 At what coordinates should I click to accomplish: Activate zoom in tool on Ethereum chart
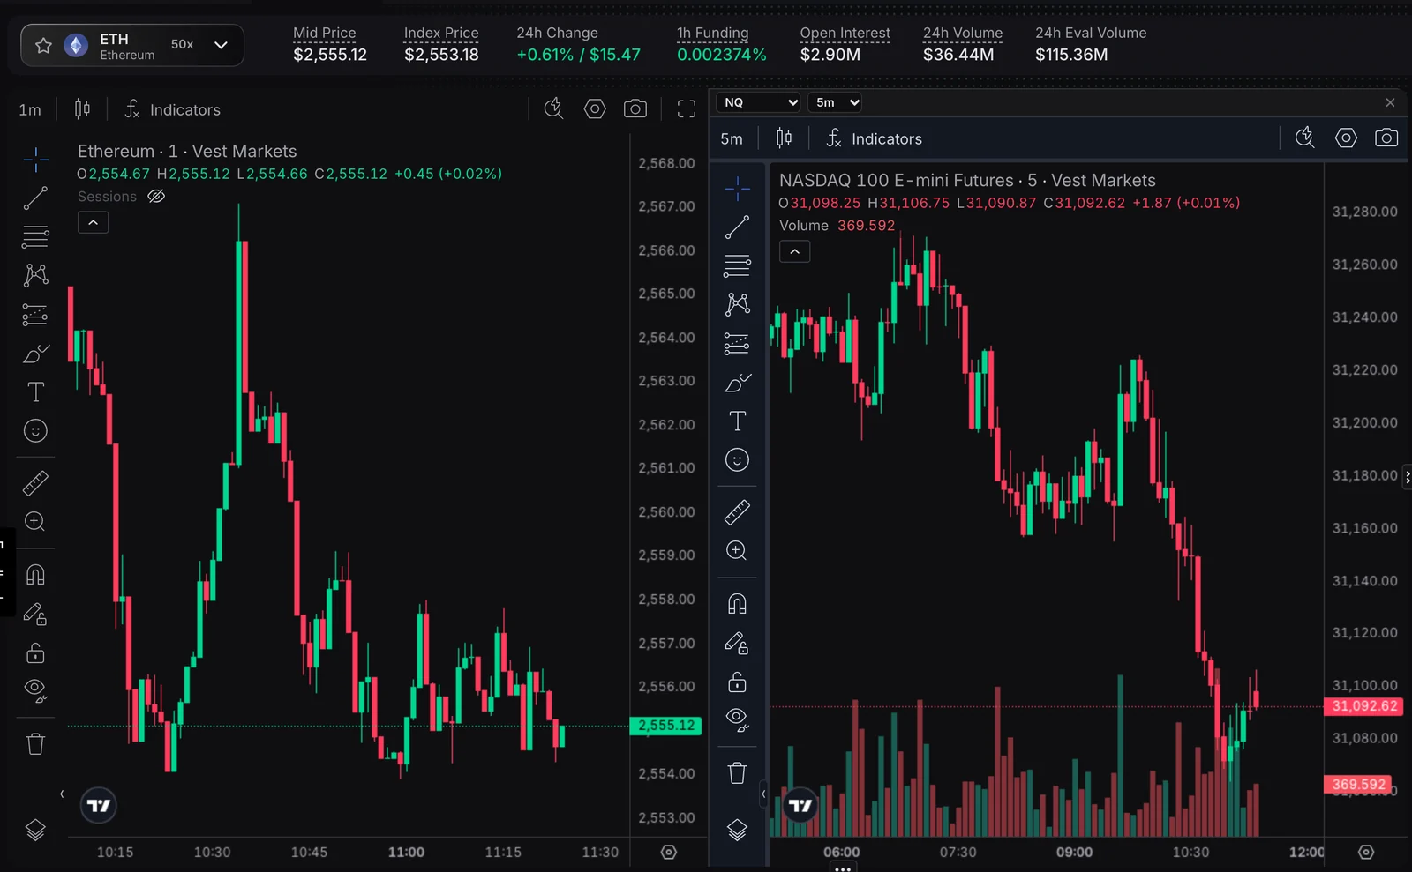click(x=35, y=522)
